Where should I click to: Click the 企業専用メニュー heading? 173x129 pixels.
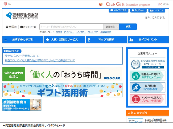(147, 53)
